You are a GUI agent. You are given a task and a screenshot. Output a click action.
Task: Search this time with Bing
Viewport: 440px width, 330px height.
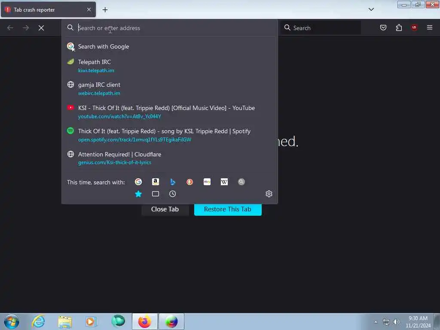pos(173,182)
